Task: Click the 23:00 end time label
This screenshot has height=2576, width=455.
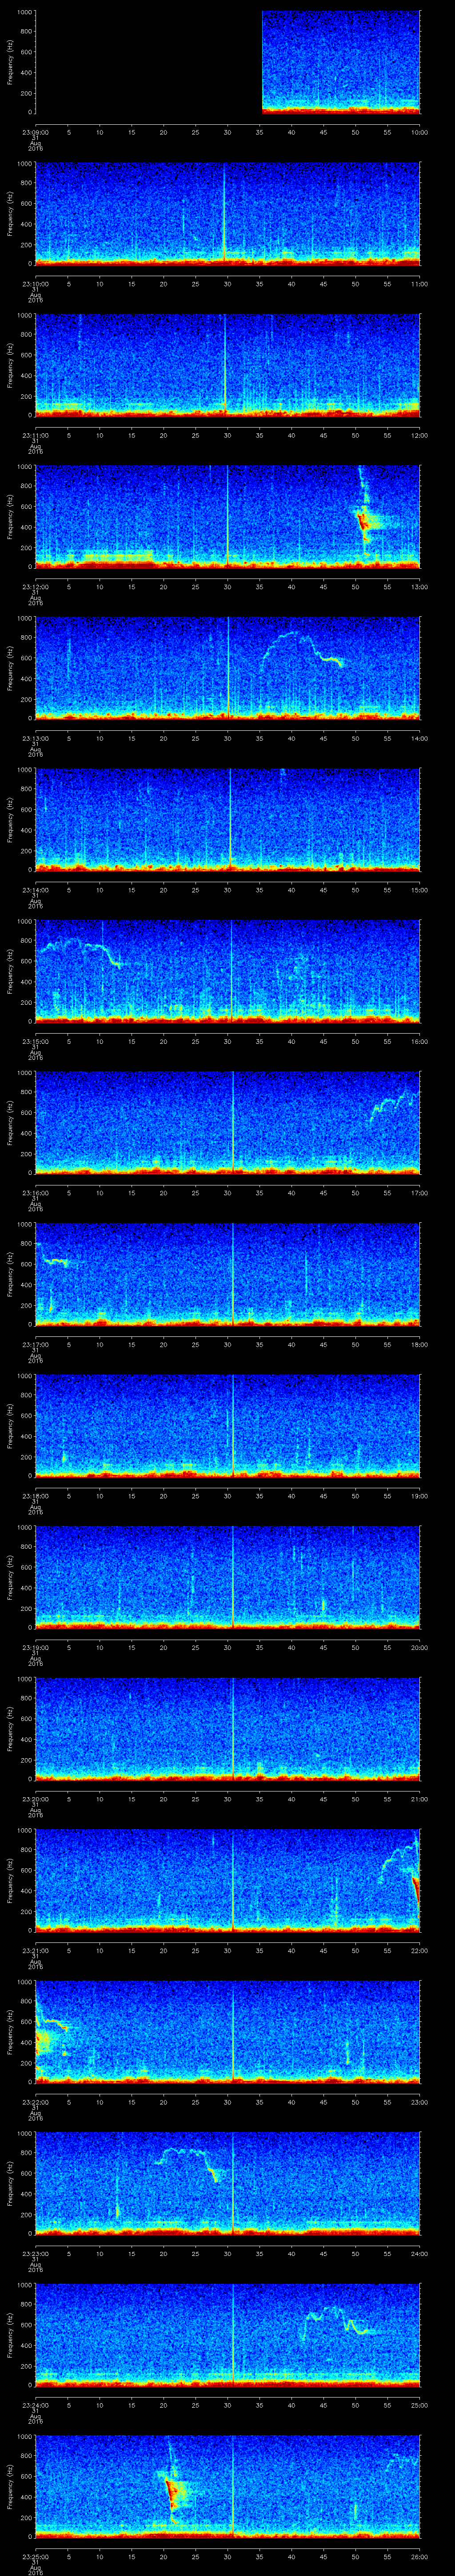Action: [x=419, y=2102]
